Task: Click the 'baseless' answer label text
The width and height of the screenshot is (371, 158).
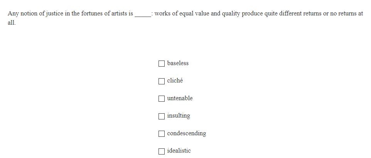Action: 178,63
